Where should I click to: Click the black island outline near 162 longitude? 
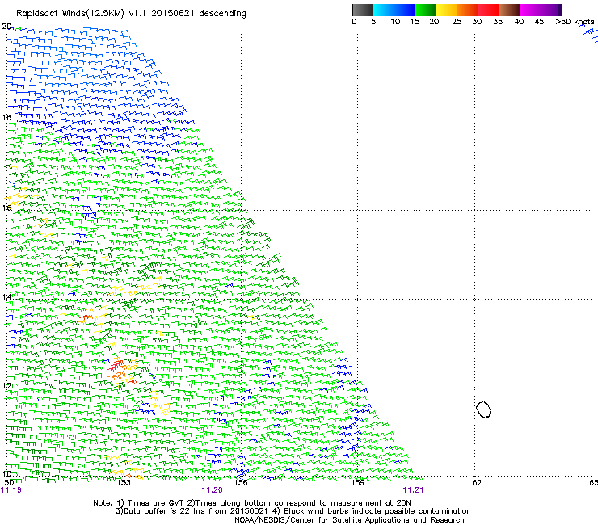[483, 409]
